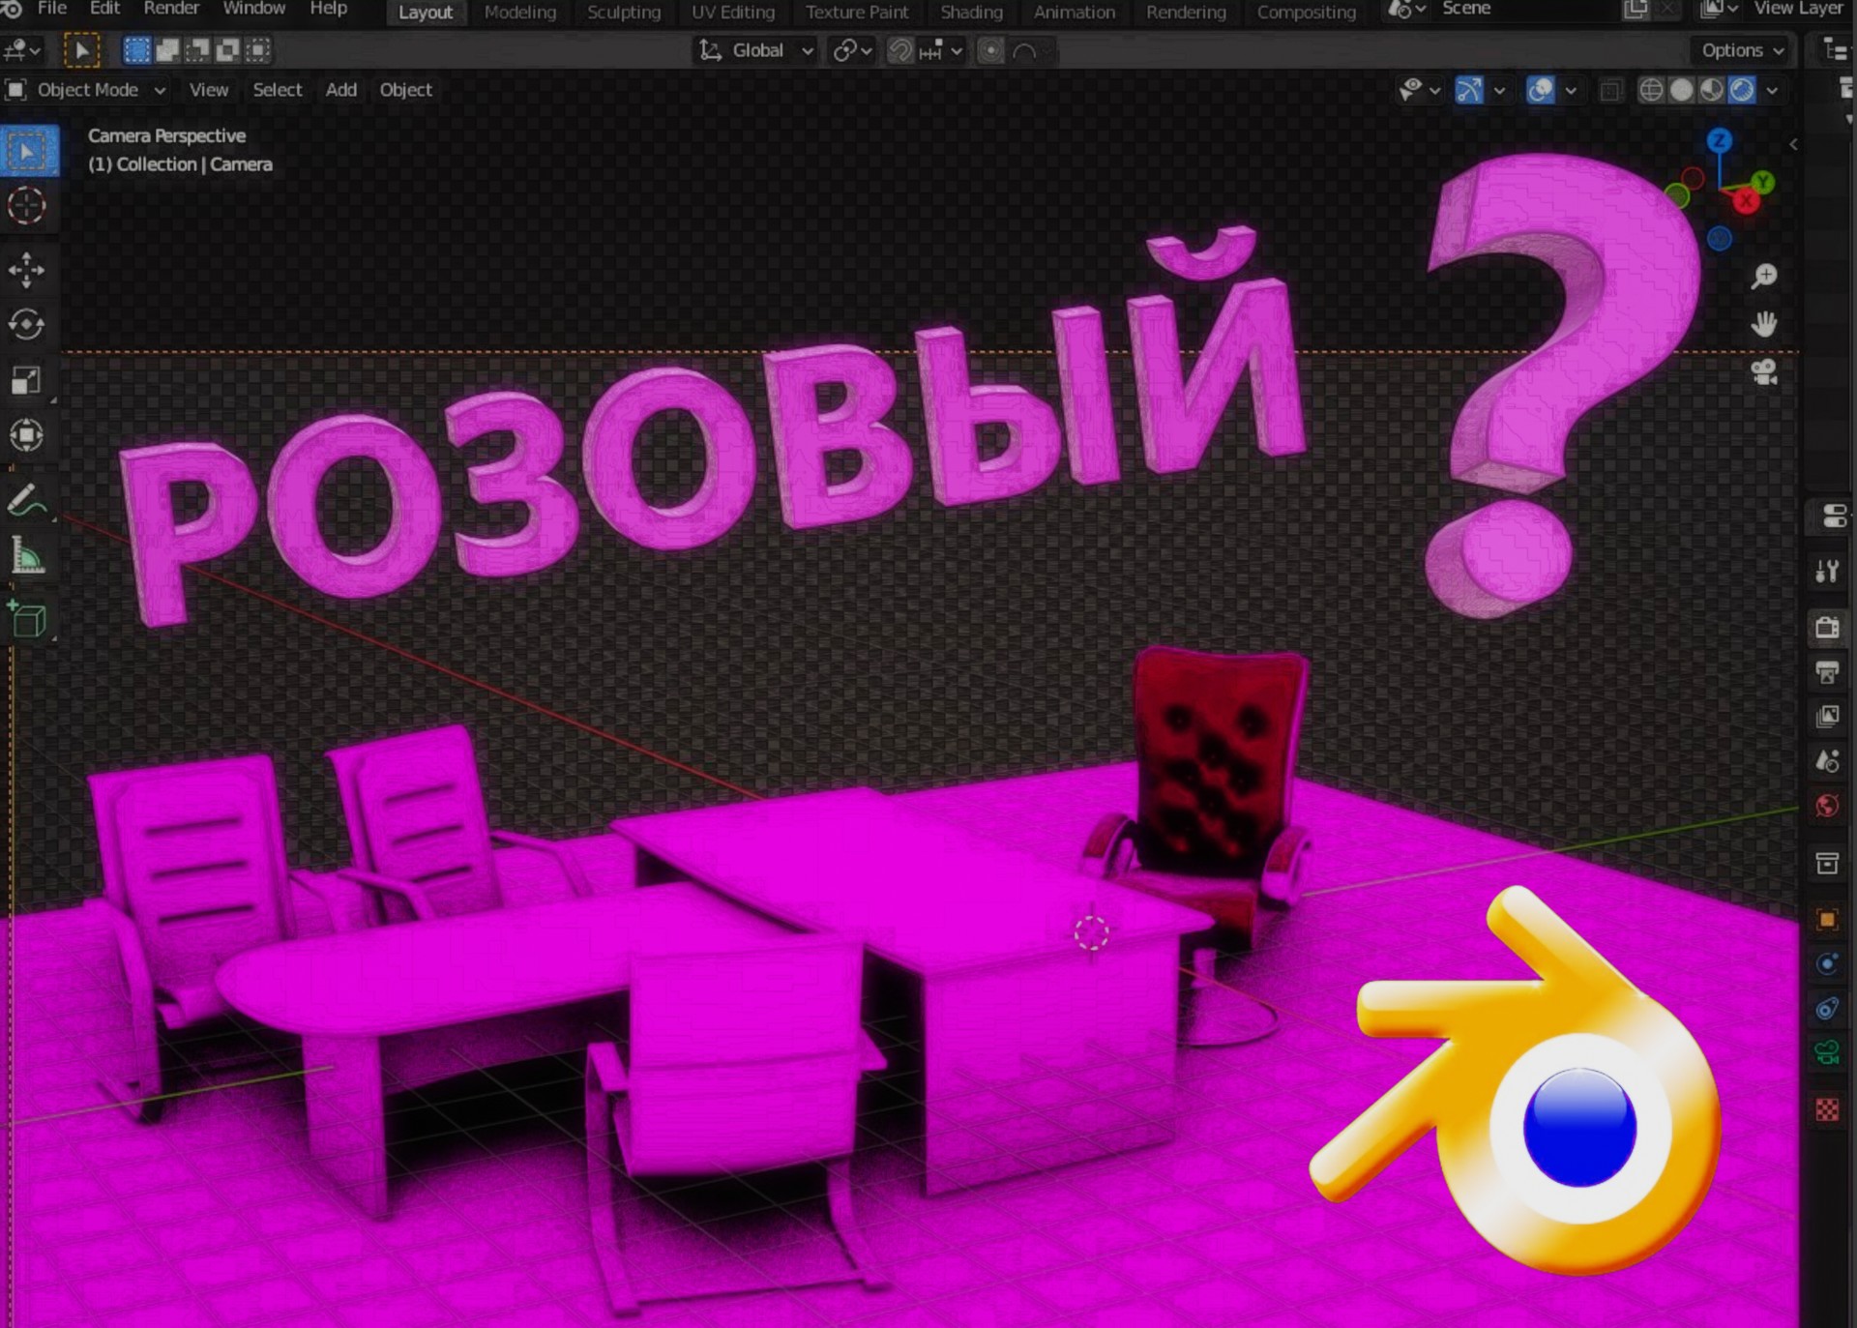
Task: Open the View Layer properties tab
Action: [x=1827, y=717]
